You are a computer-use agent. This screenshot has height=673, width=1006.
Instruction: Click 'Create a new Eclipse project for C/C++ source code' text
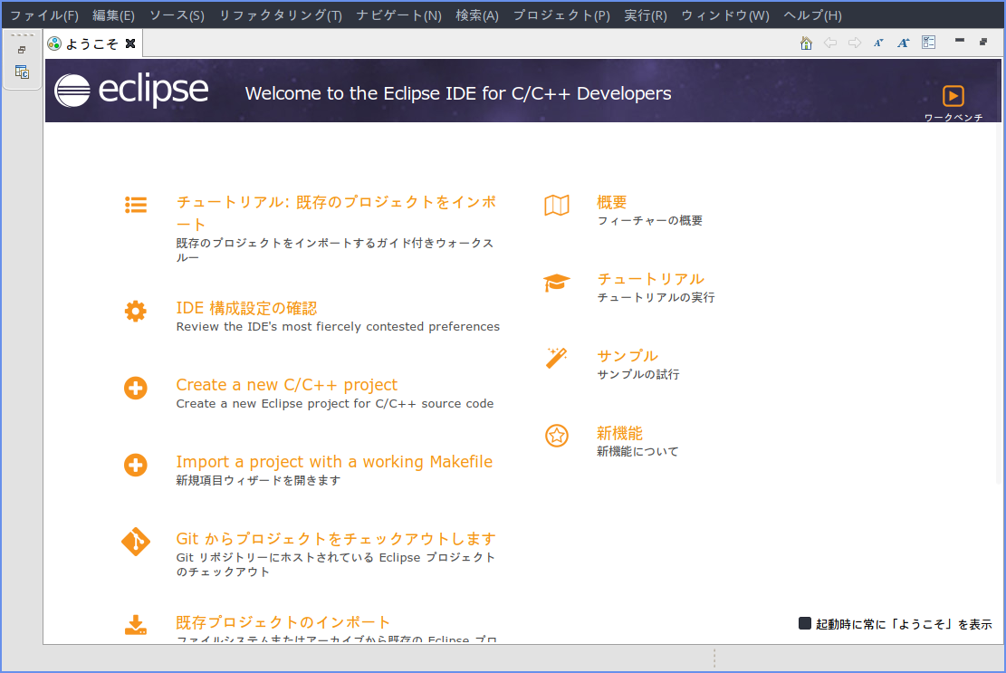[335, 404]
